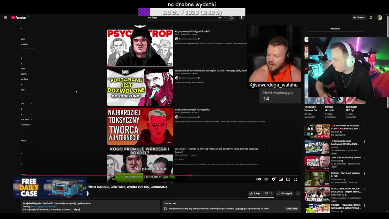This screenshot has height=219, width=389.
Task: Switch to theater mode
Action: coord(288,179)
